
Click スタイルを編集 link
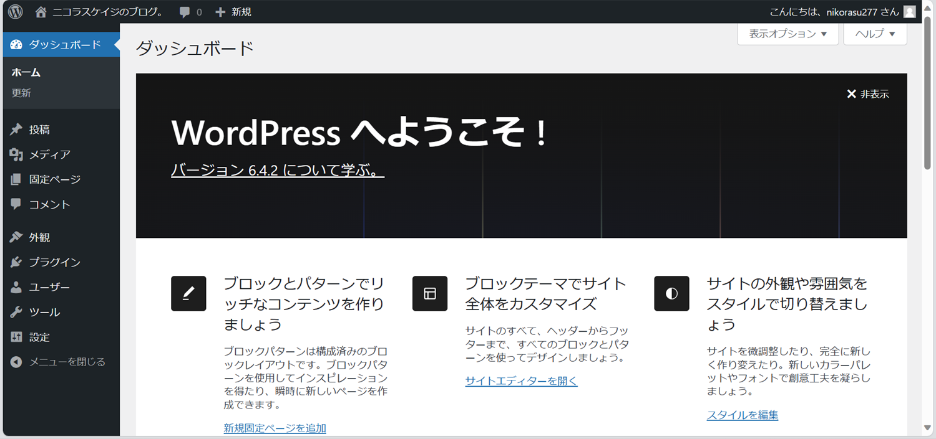pos(743,415)
